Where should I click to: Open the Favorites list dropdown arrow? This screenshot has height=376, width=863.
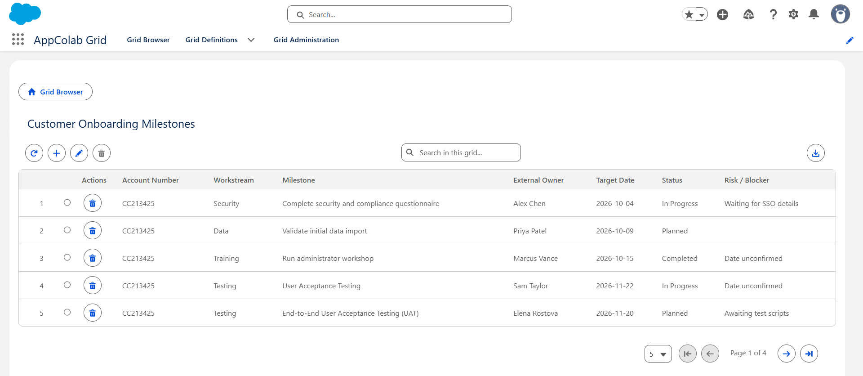[x=702, y=14]
